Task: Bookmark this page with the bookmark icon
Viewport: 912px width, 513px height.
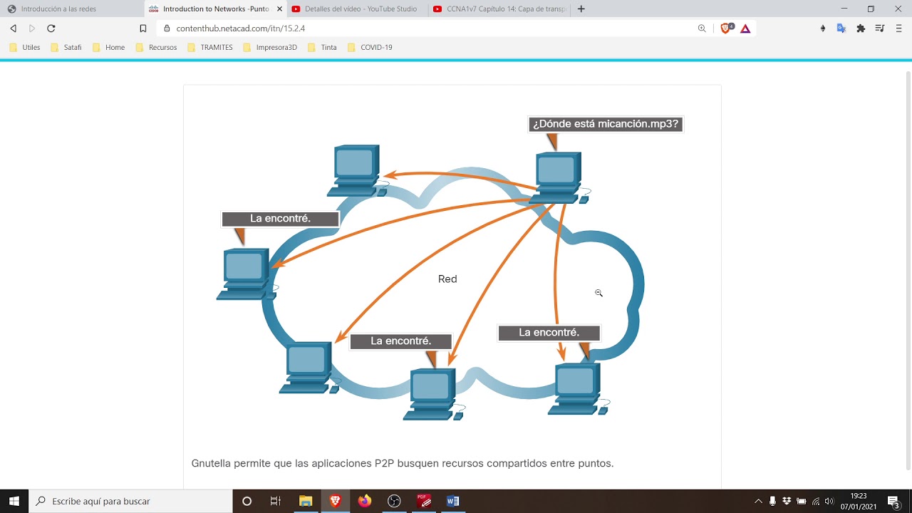Action: click(x=143, y=28)
